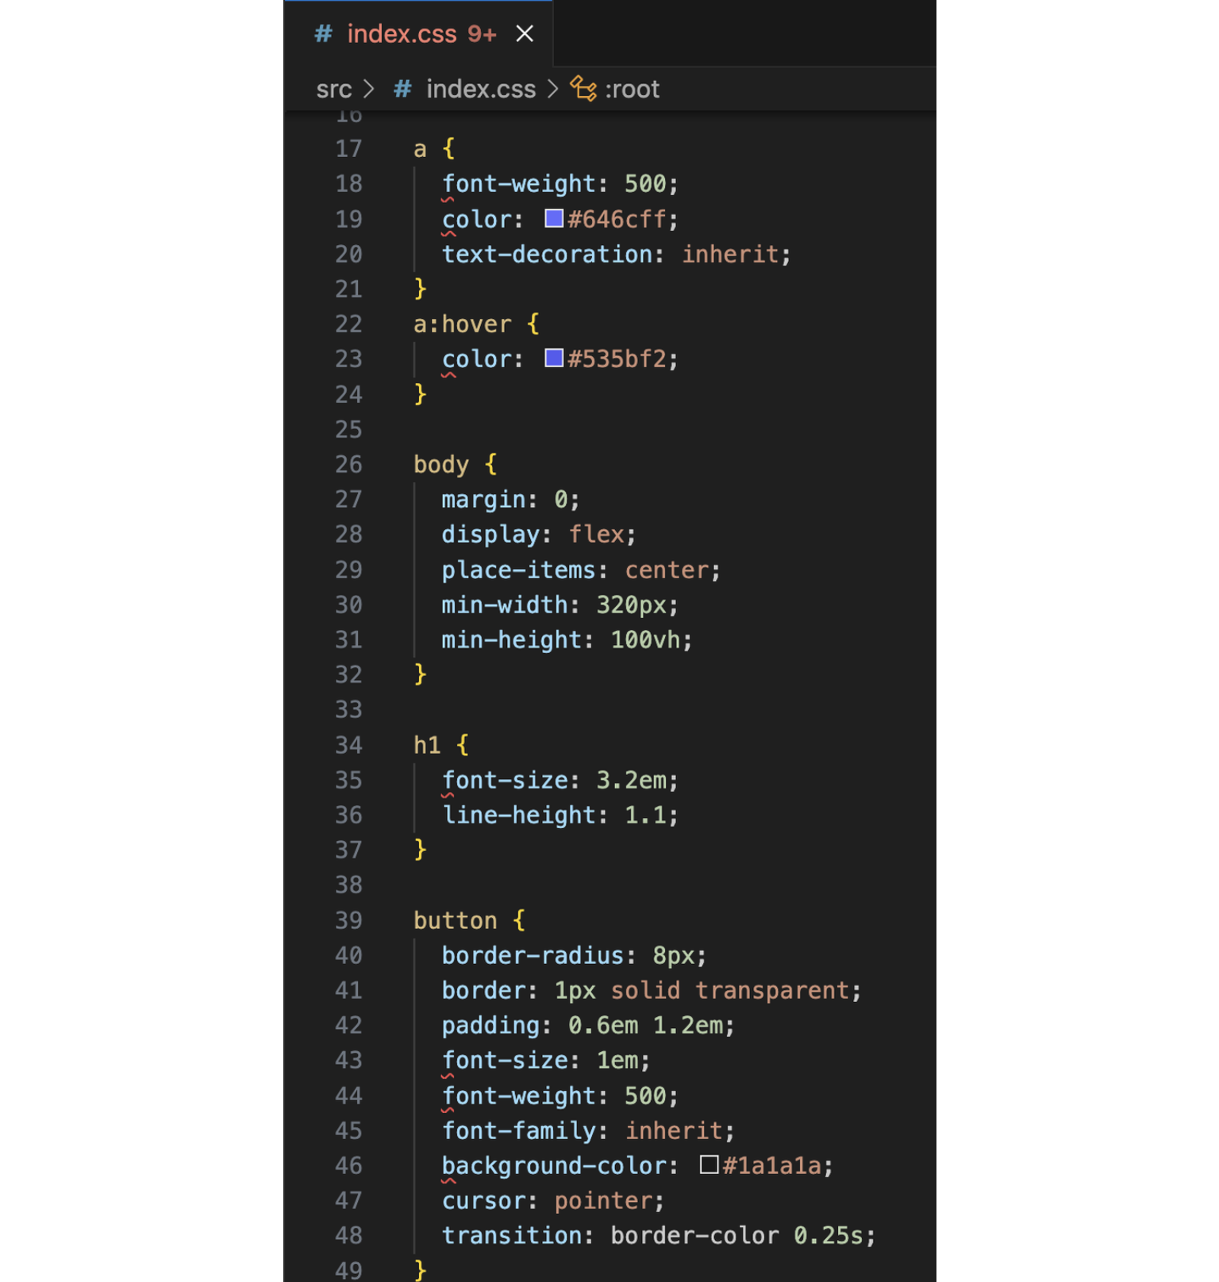Click 'margin: 0;' declaration
The height and width of the screenshot is (1282, 1219).
click(x=511, y=500)
